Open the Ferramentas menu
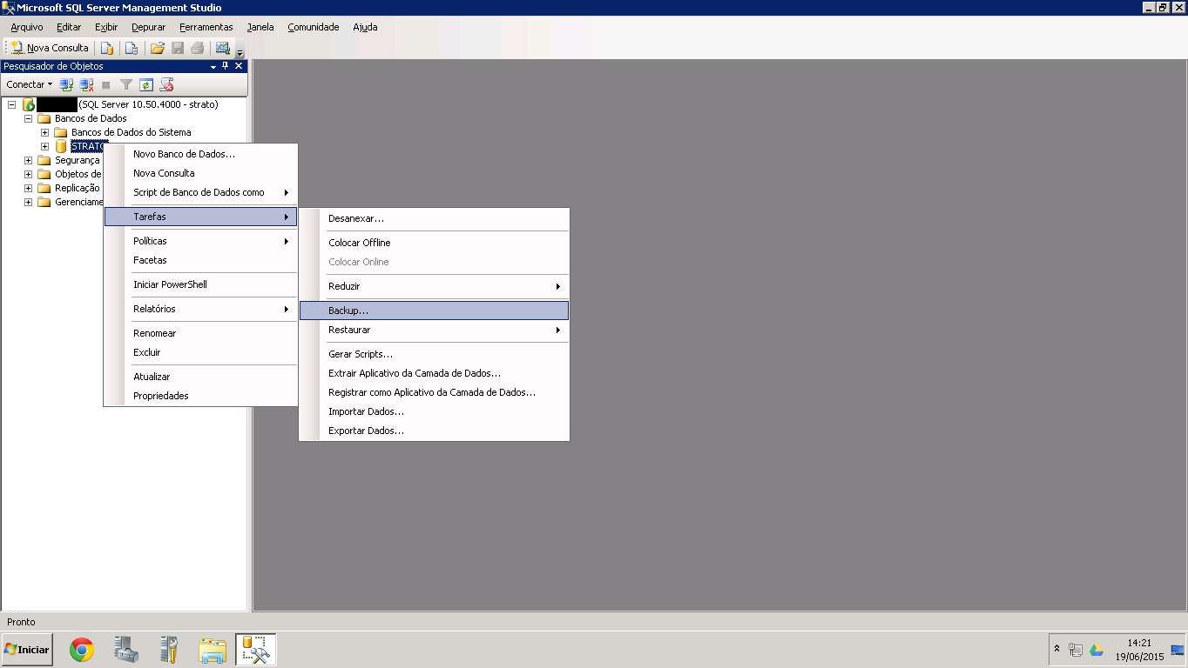 tap(206, 27)
